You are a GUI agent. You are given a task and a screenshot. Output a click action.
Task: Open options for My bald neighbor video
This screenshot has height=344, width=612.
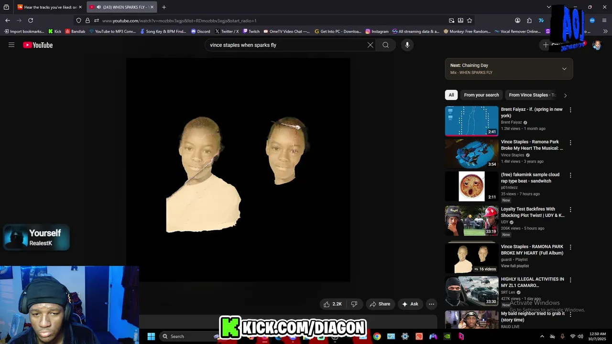coord(570,314)
